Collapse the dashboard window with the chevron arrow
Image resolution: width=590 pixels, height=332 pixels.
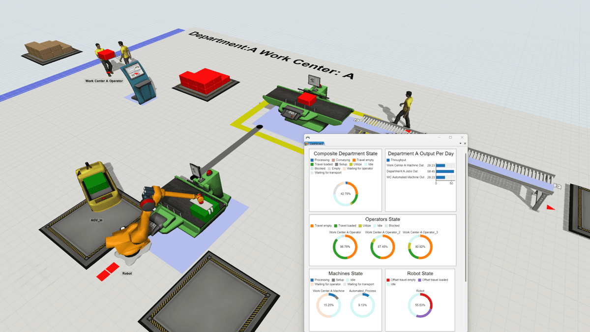(308, 137)
